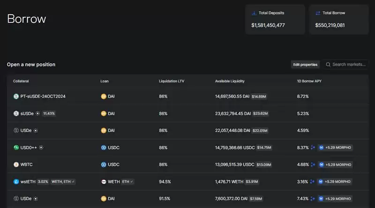Click the PT-sUSDE-24OCT2024 collateral token icon

tap(16, 97)
